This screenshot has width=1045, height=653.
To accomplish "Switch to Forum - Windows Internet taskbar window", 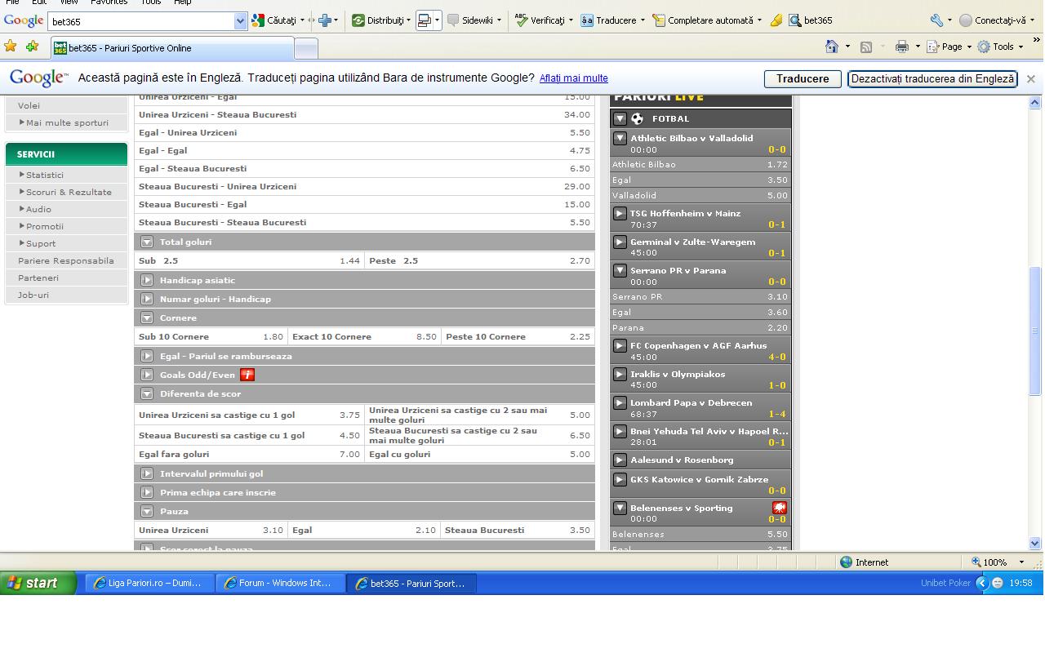I will [278, 583].
